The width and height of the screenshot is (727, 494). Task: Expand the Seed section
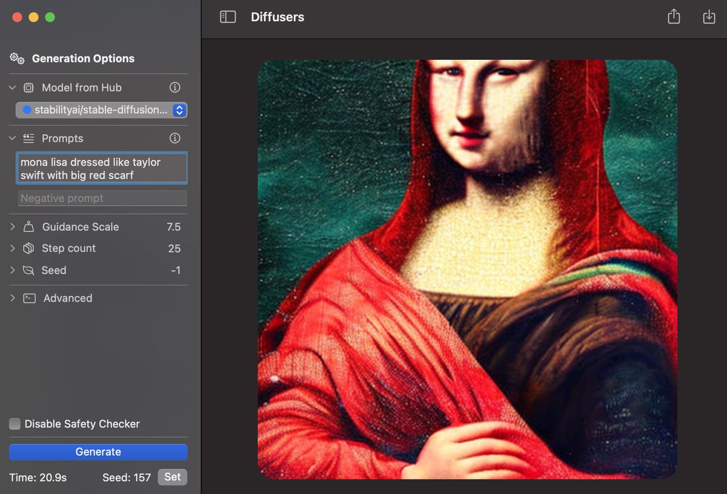click(13, 271)
